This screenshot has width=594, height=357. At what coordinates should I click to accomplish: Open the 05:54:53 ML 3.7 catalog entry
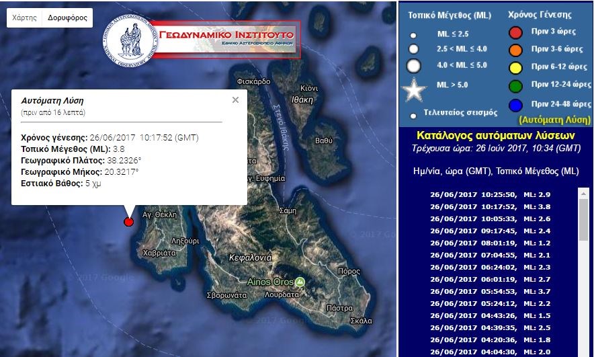point(490,291)
